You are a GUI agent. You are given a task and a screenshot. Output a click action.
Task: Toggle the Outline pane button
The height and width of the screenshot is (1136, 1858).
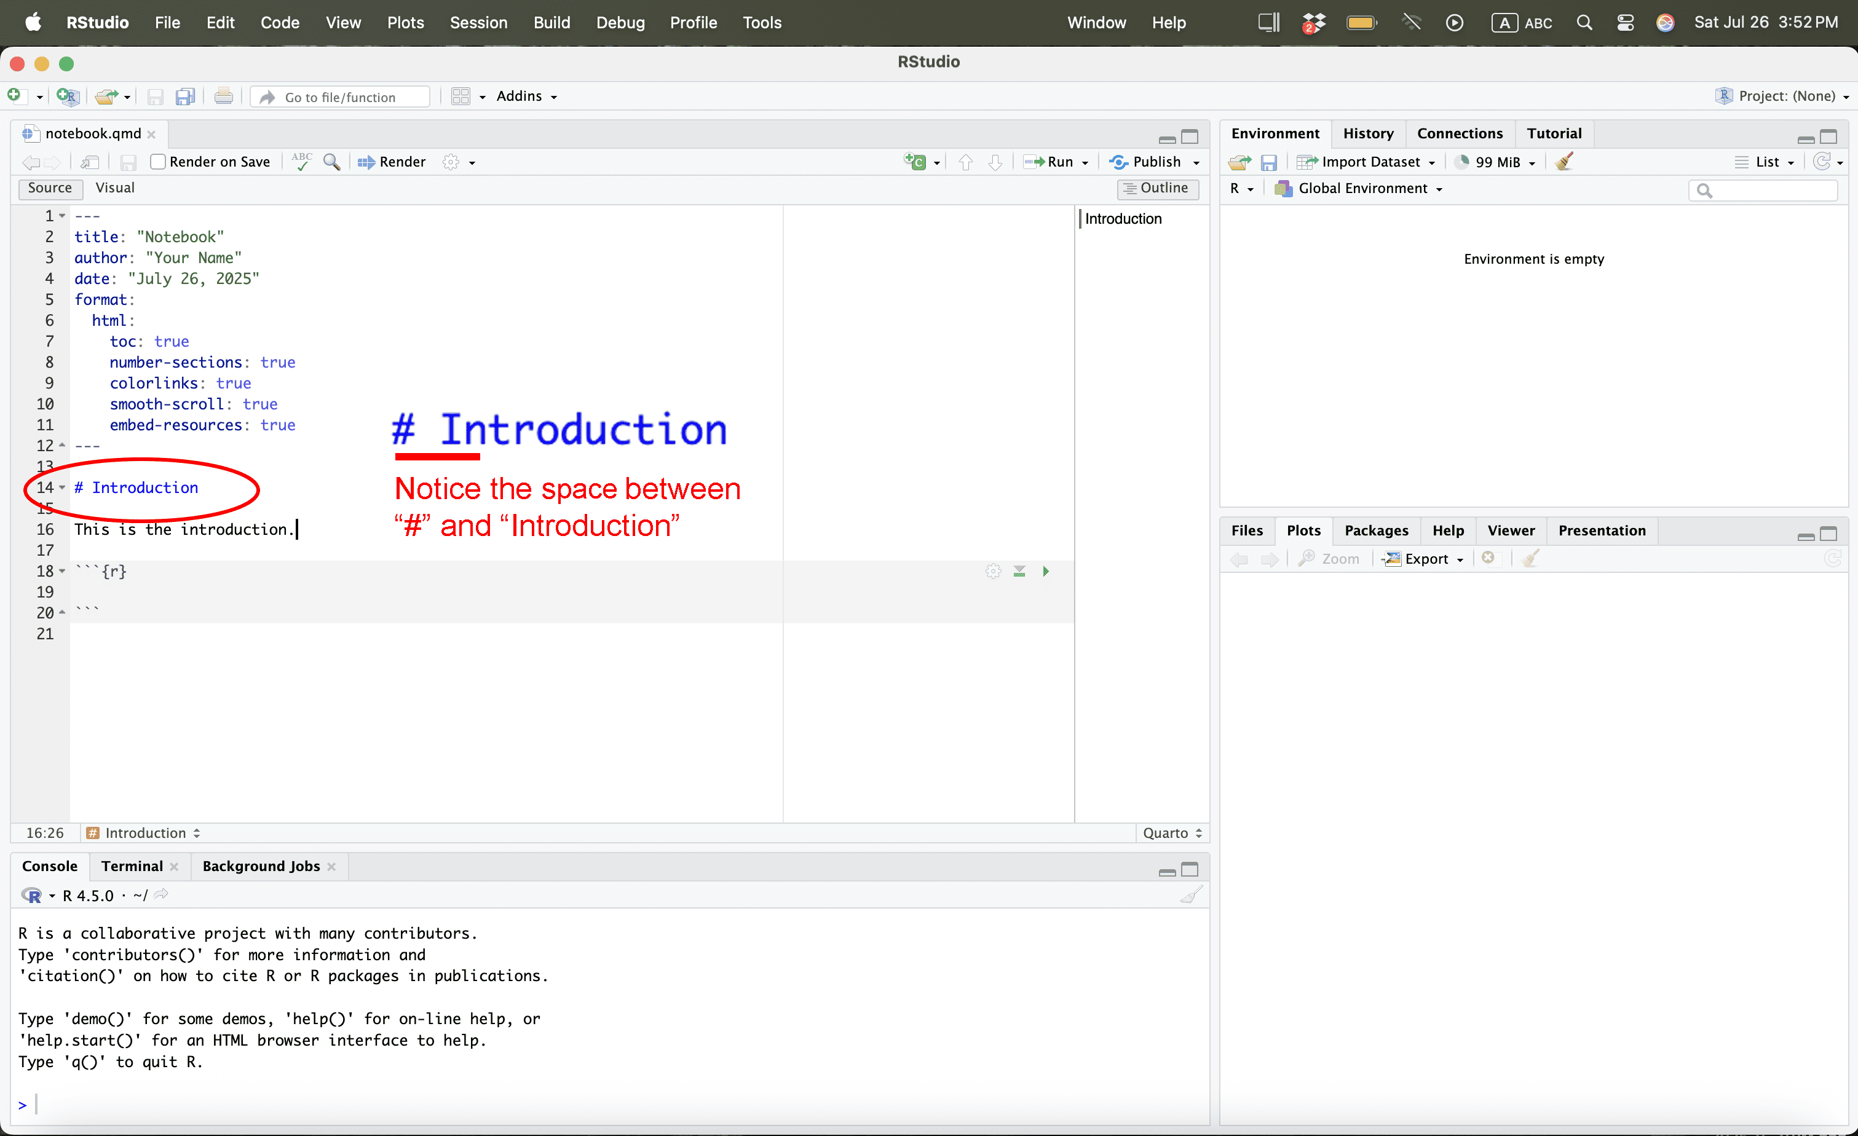click(x=1156, y=187)
